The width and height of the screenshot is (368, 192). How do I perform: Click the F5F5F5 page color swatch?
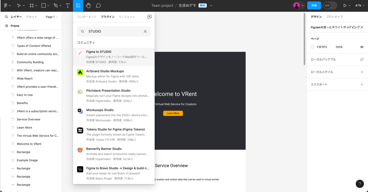click(313, 47)
